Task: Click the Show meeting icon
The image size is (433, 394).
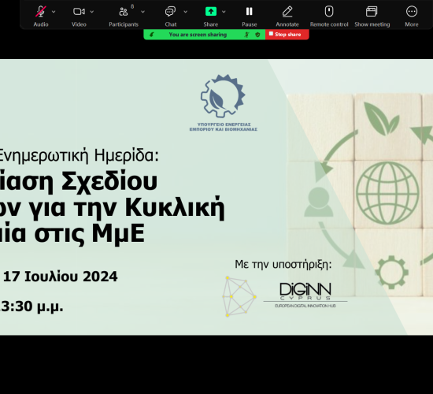Action: 372,12
